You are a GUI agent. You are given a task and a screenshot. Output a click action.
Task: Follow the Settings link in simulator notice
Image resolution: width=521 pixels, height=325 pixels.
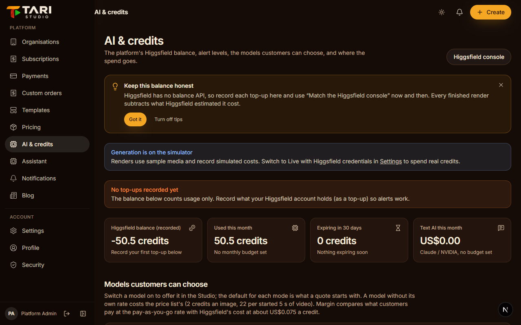coord(391,161)
